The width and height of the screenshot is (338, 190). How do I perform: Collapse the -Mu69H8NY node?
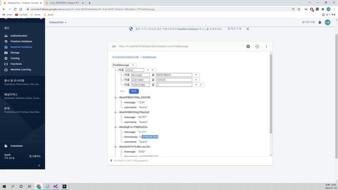[115, 112]
